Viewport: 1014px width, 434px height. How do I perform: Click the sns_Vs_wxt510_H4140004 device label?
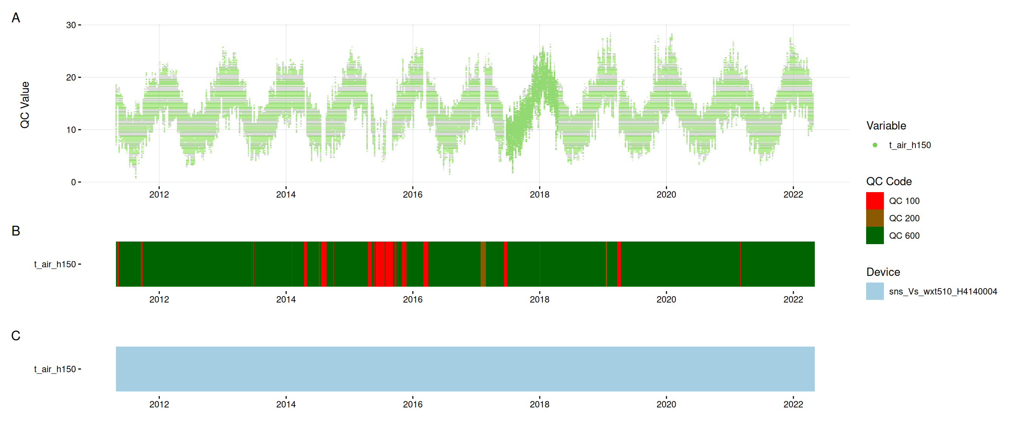pyautogui.click(x=942, y=291)
